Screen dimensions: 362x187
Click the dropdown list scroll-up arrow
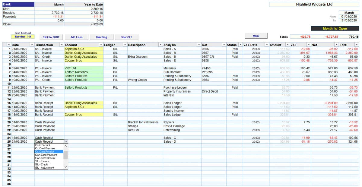click(x=66, y=146)
